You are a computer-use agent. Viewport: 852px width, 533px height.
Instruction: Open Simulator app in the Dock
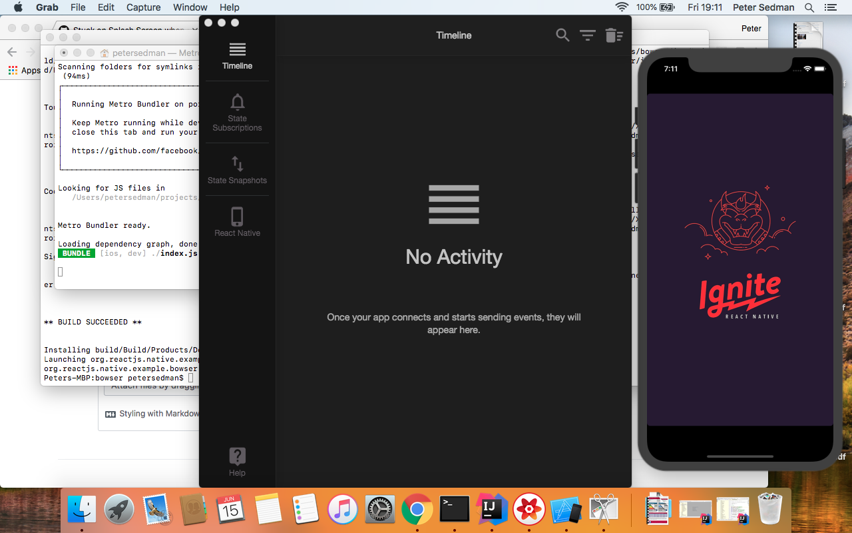pyautogui.click(x=567, y=510)
